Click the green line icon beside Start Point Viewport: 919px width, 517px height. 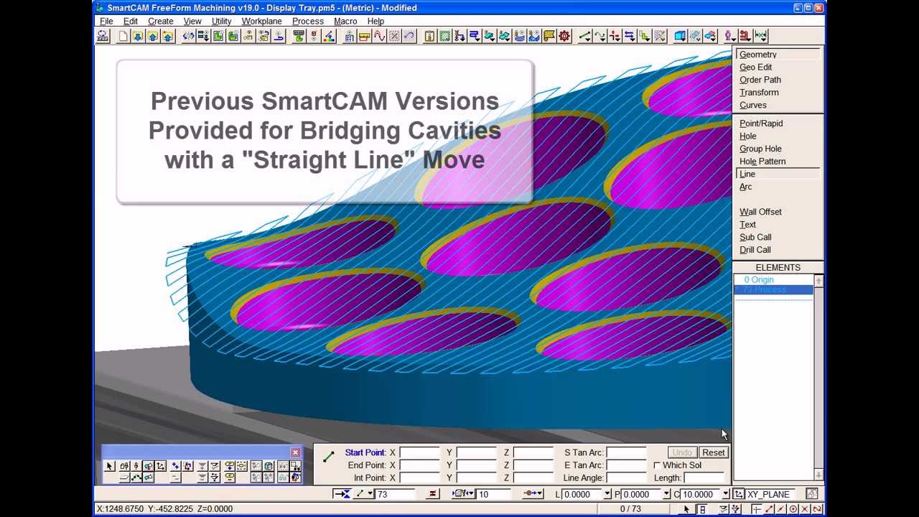tap(329, 457)
